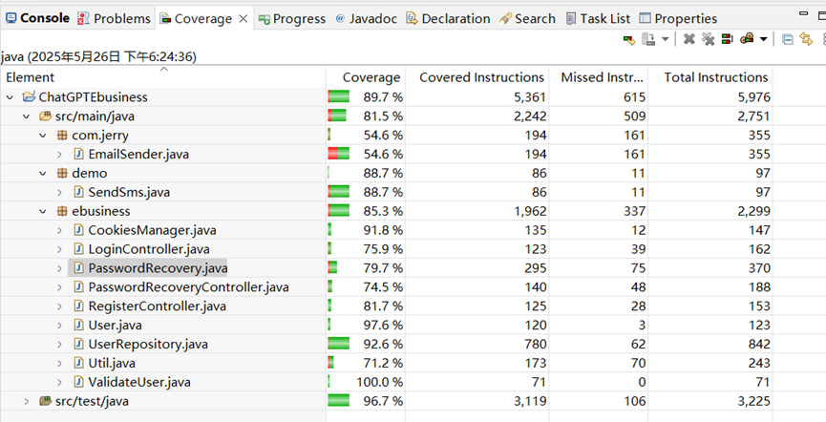Collapse the ChatGPTEbusiness project node
The width and height of the screenshot is (826, 422).
pos(11,97)
